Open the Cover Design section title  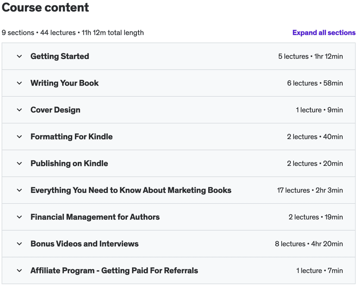55,110
